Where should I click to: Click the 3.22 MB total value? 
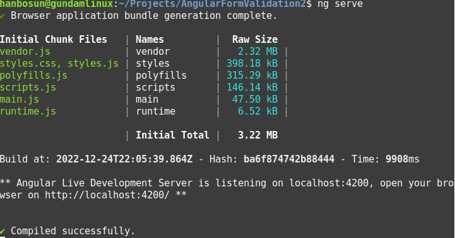click(257, 135)
